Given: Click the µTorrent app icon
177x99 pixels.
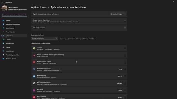Looking at the screenshot, I should click(34, 48).
